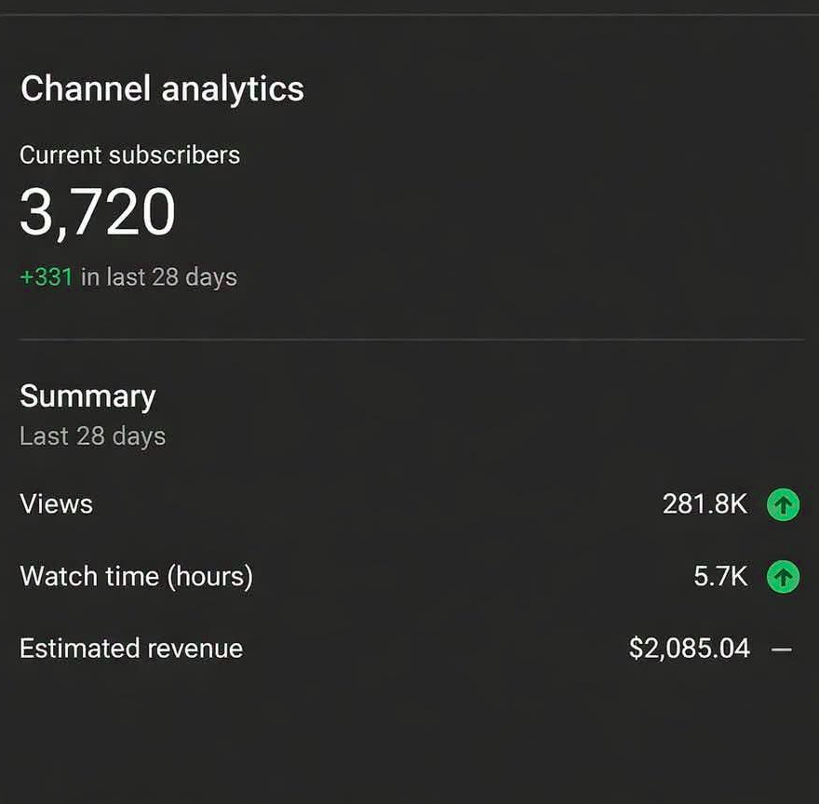Click the 5.7K watch time value

pos(720,577)
